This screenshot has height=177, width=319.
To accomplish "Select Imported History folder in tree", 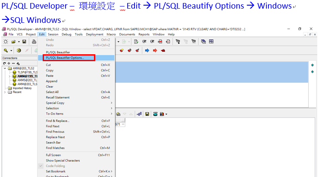I will 22,88.
